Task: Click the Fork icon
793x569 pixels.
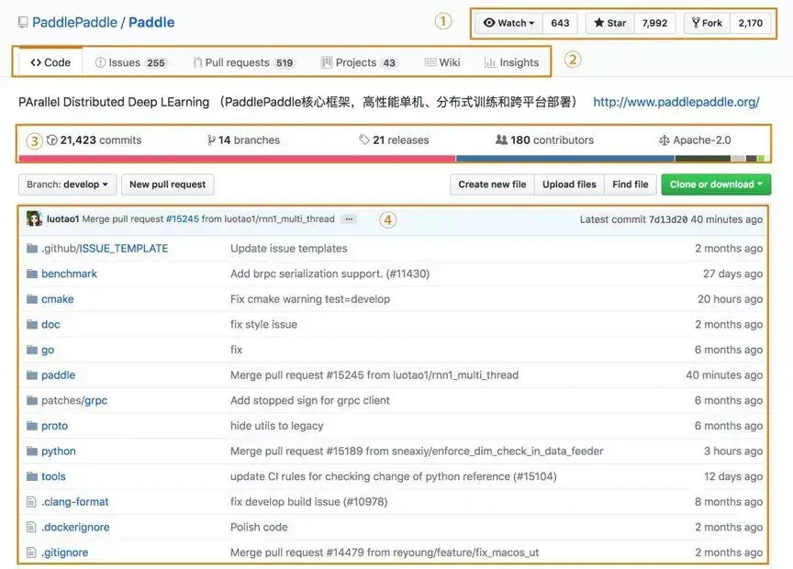Action: (x=697, y=22)
